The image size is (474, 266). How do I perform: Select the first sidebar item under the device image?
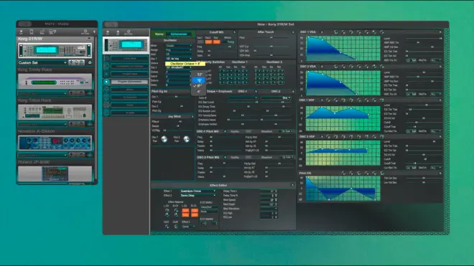[x=129, y=58]
